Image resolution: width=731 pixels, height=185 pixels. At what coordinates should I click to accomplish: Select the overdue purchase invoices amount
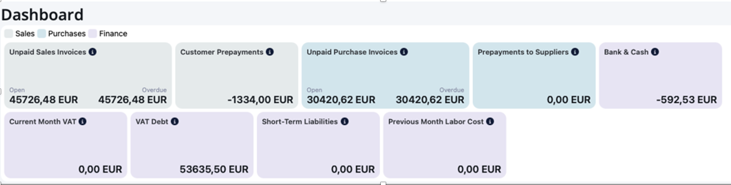(x=430, y=100)
